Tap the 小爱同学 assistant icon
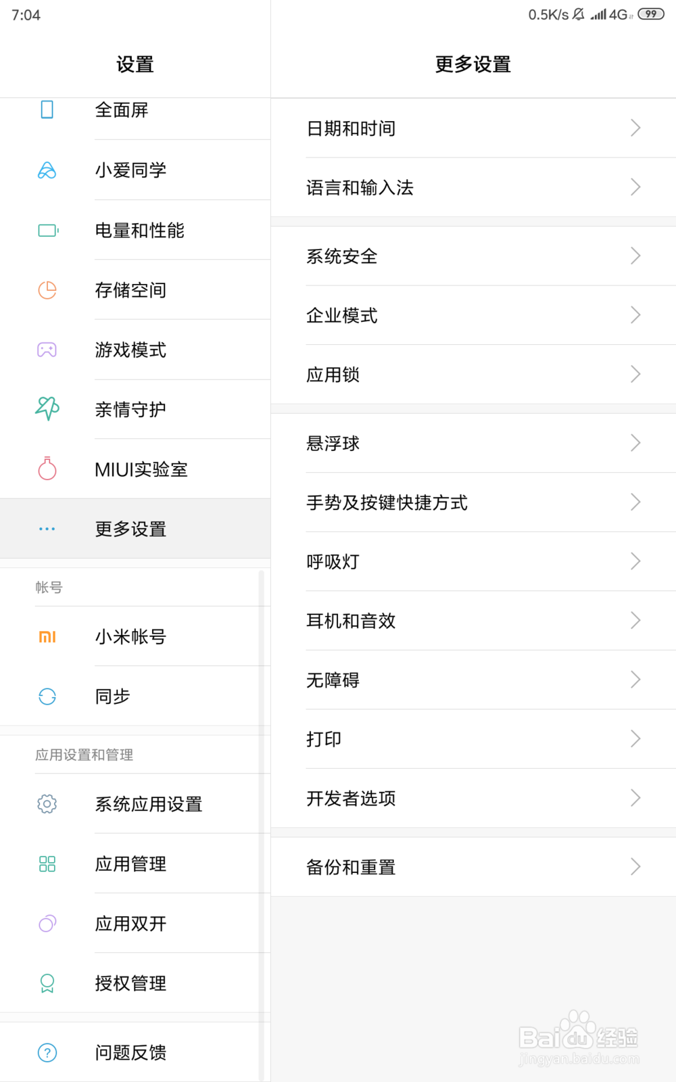Viewport: 676px width, 1082px height. pyautogui.click(x=47, y=170)
